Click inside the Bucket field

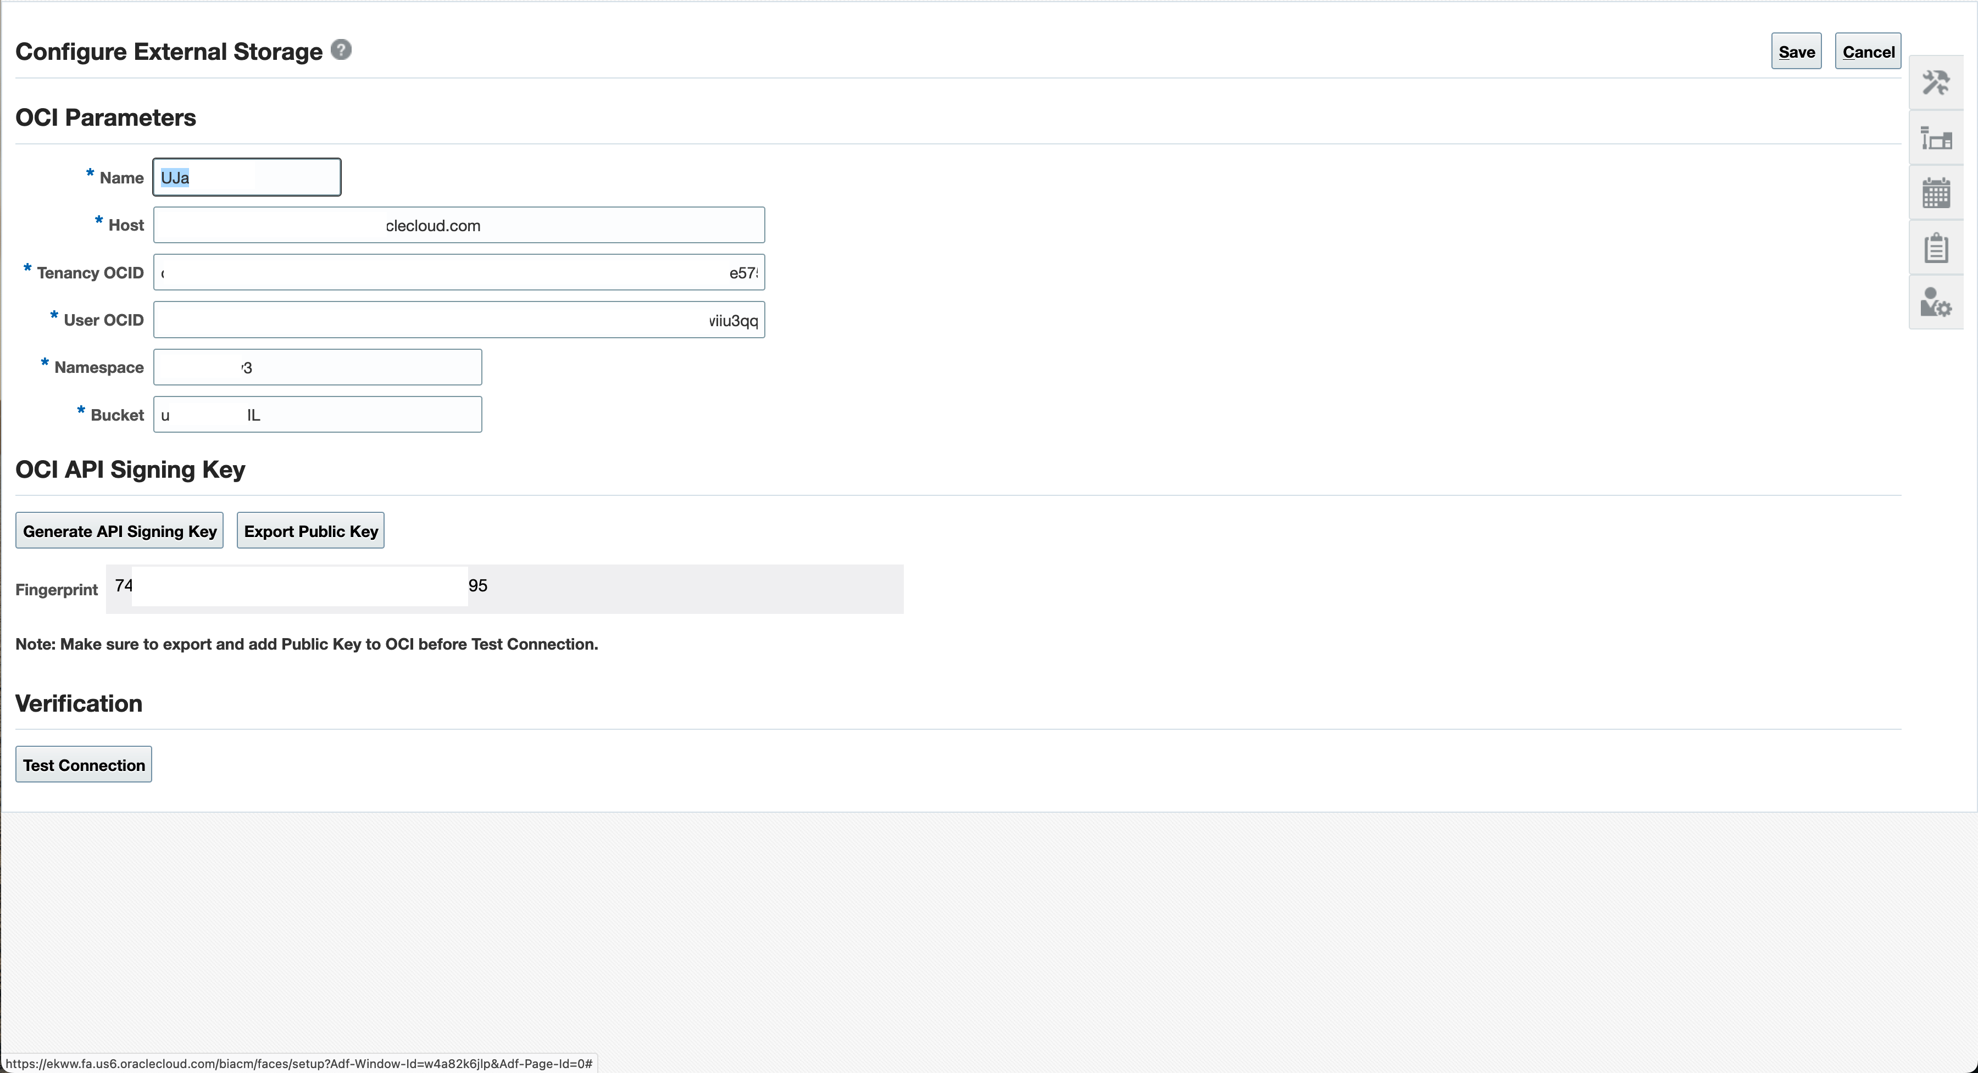coord(317,413)
